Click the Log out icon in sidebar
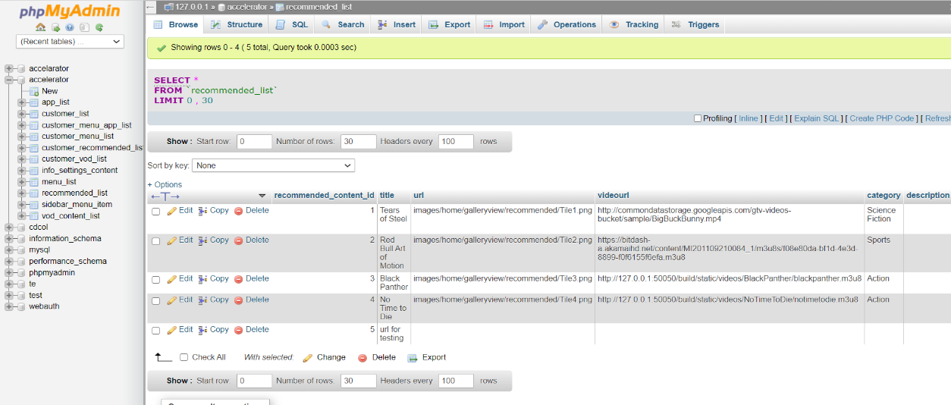951x405 pixels. [55, 27]
